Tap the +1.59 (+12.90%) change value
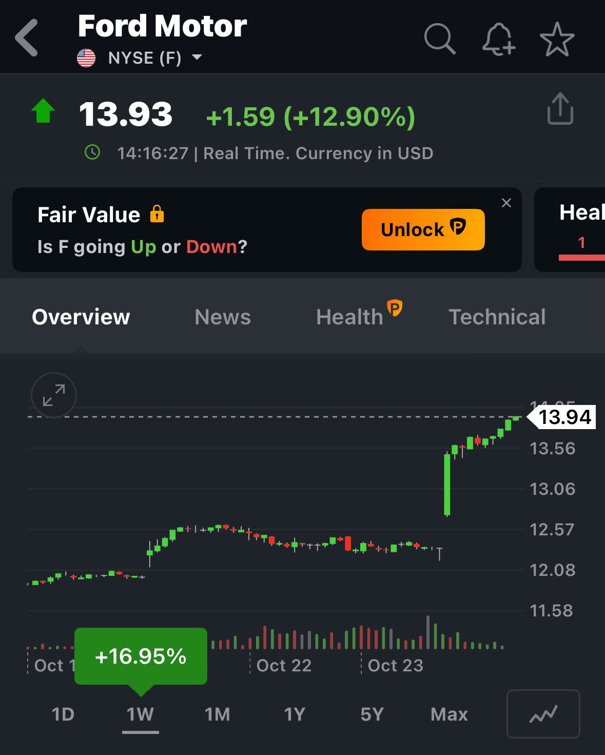This screenshot has height=755, width=605. (310, 117)
